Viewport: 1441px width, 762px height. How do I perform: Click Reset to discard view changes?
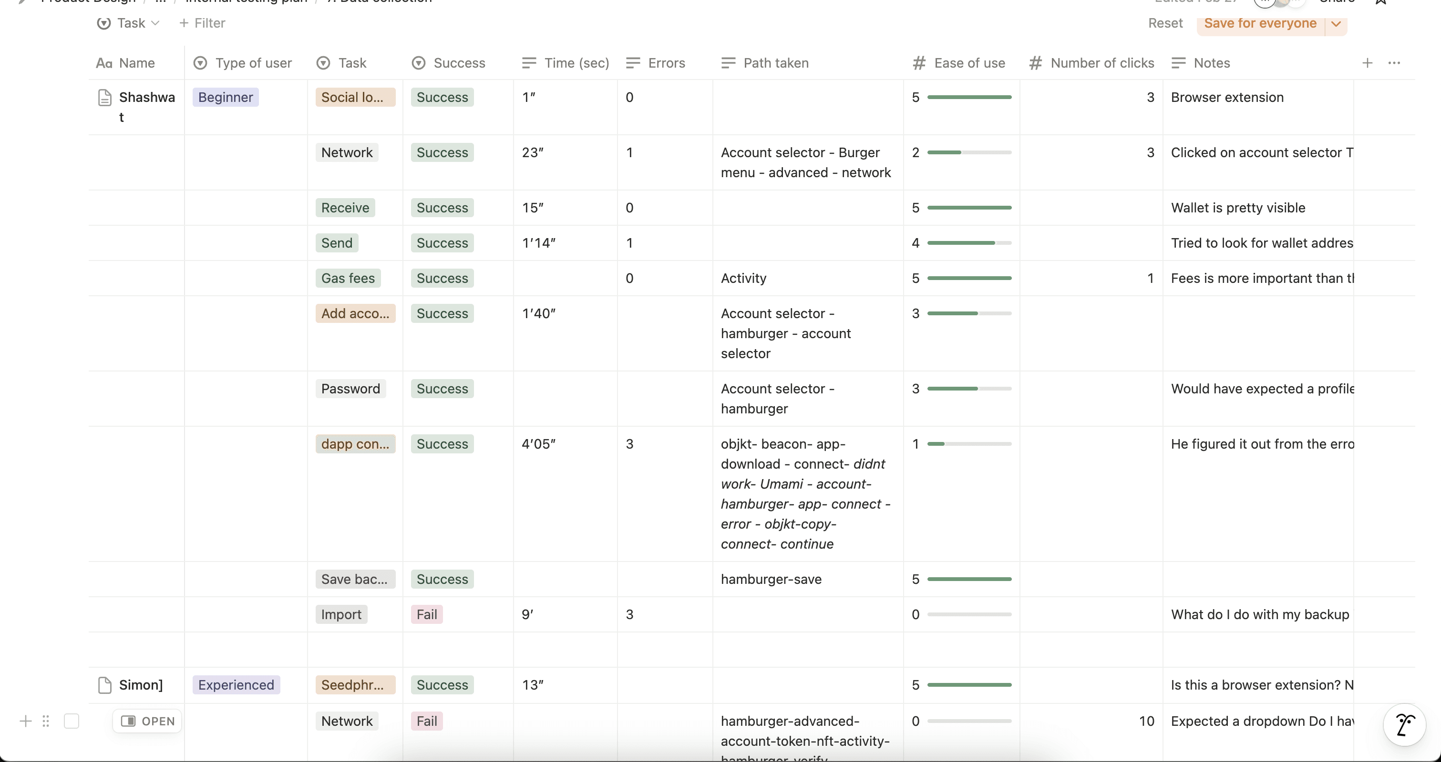point(1165,23)
